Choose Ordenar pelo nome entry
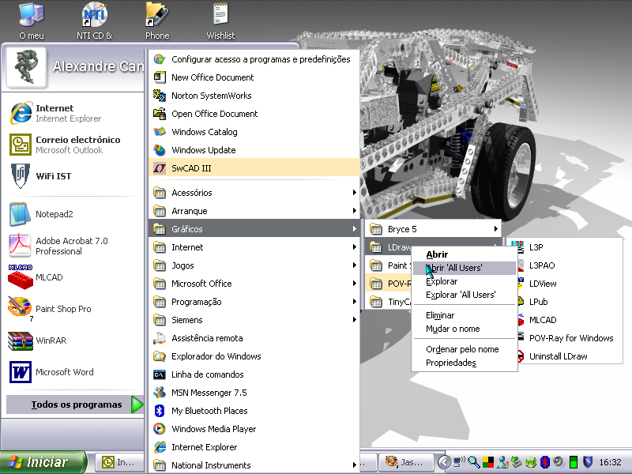This screenshot has height=474, width=632. coord(465,349)
